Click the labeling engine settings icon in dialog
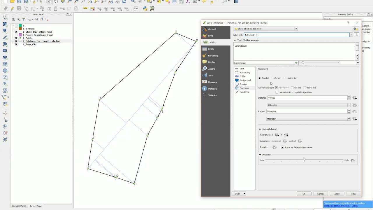 point(355,29)
